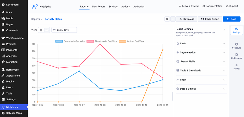Toggle Abandoned - Cart Value legend swatch

click(x=90, y=41)
